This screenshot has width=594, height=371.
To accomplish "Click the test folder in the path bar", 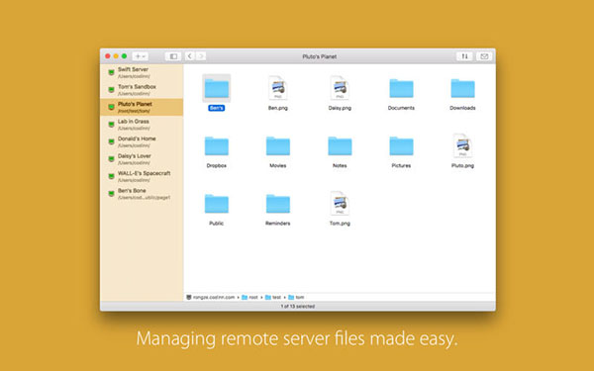I will [273, 297].
